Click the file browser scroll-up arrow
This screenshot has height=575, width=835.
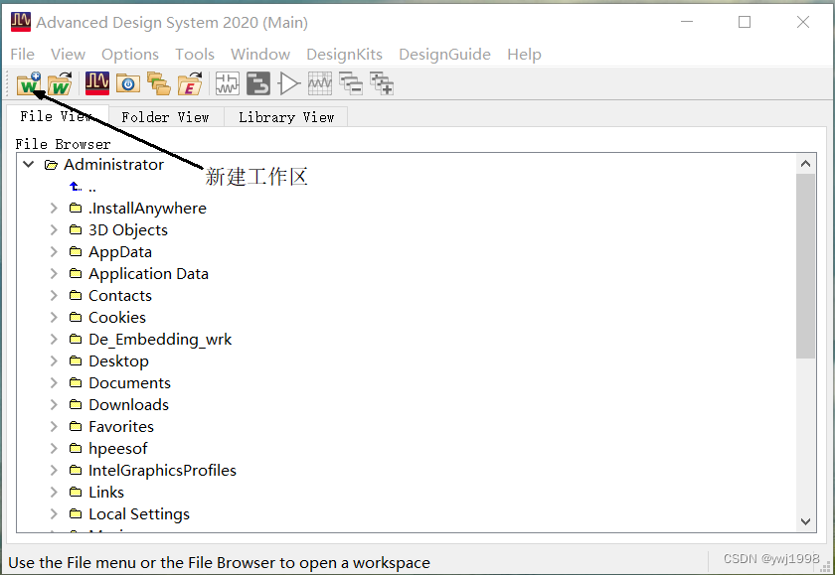coord(806,164)
